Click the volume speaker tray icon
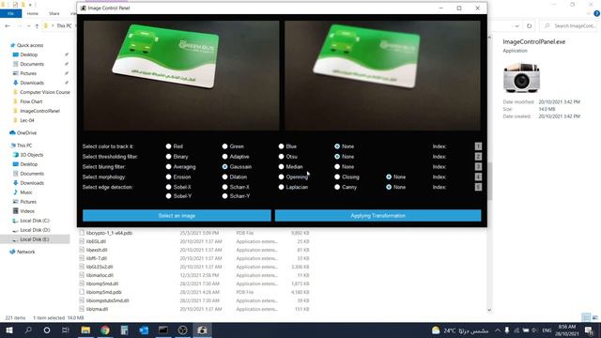Image resolution: width=601 pixels, height=338 pixels. 534,330
